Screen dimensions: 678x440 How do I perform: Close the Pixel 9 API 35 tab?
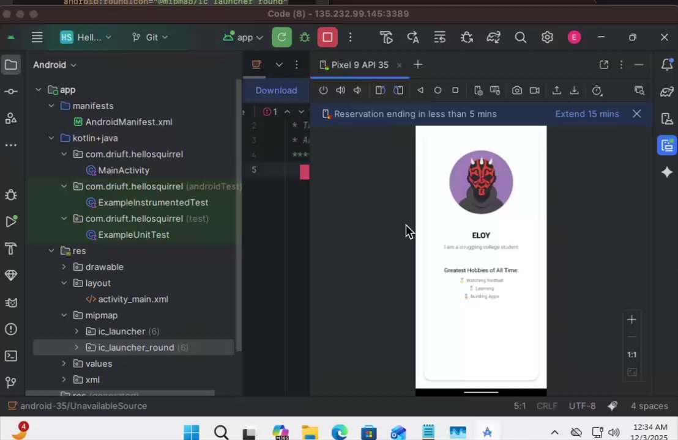click(400, 65)
